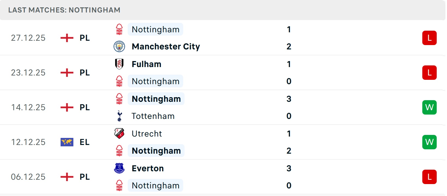Open the Everton team link

148,168
